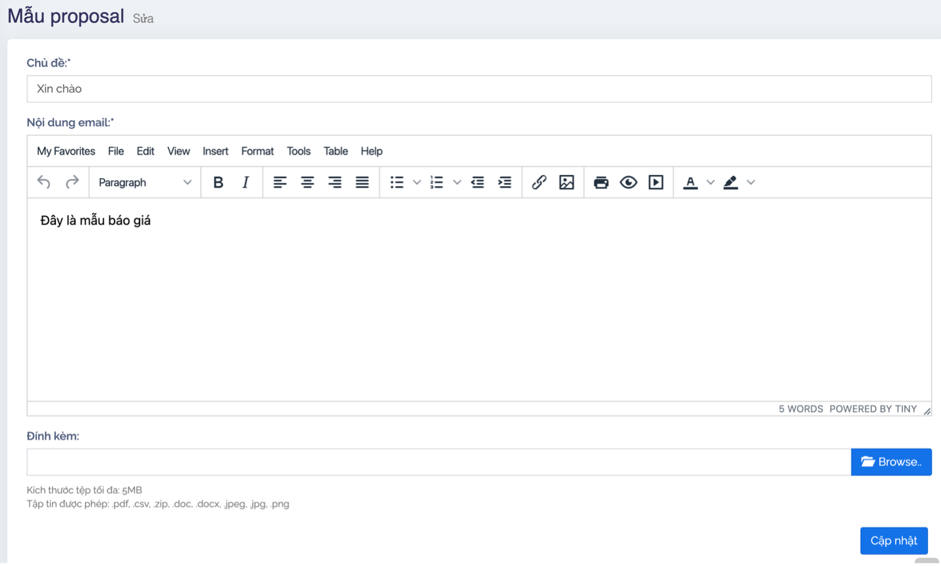Expand the bullet list style options
941x566 pixels.
[417, 182]
